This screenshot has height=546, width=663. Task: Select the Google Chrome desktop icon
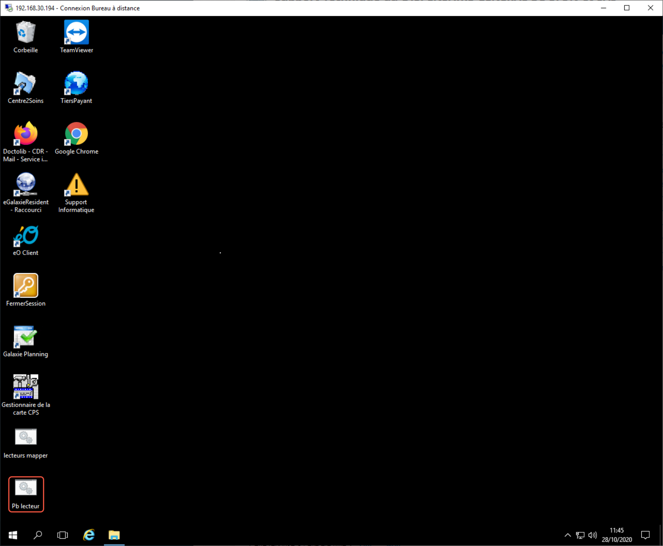76,134
